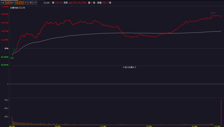Toggle the 散戶 indicator button
Screen dimensions: 224x127
13,2
